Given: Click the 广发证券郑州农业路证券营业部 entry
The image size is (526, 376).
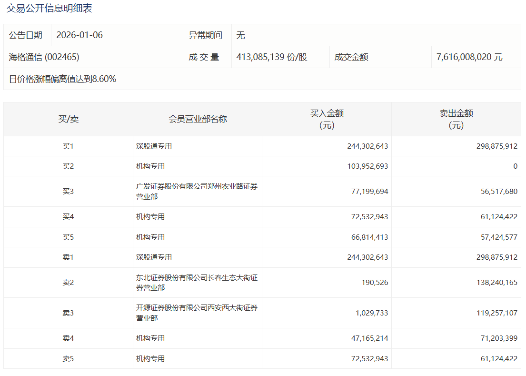Looking at the screenshot, I should [197, 192].
